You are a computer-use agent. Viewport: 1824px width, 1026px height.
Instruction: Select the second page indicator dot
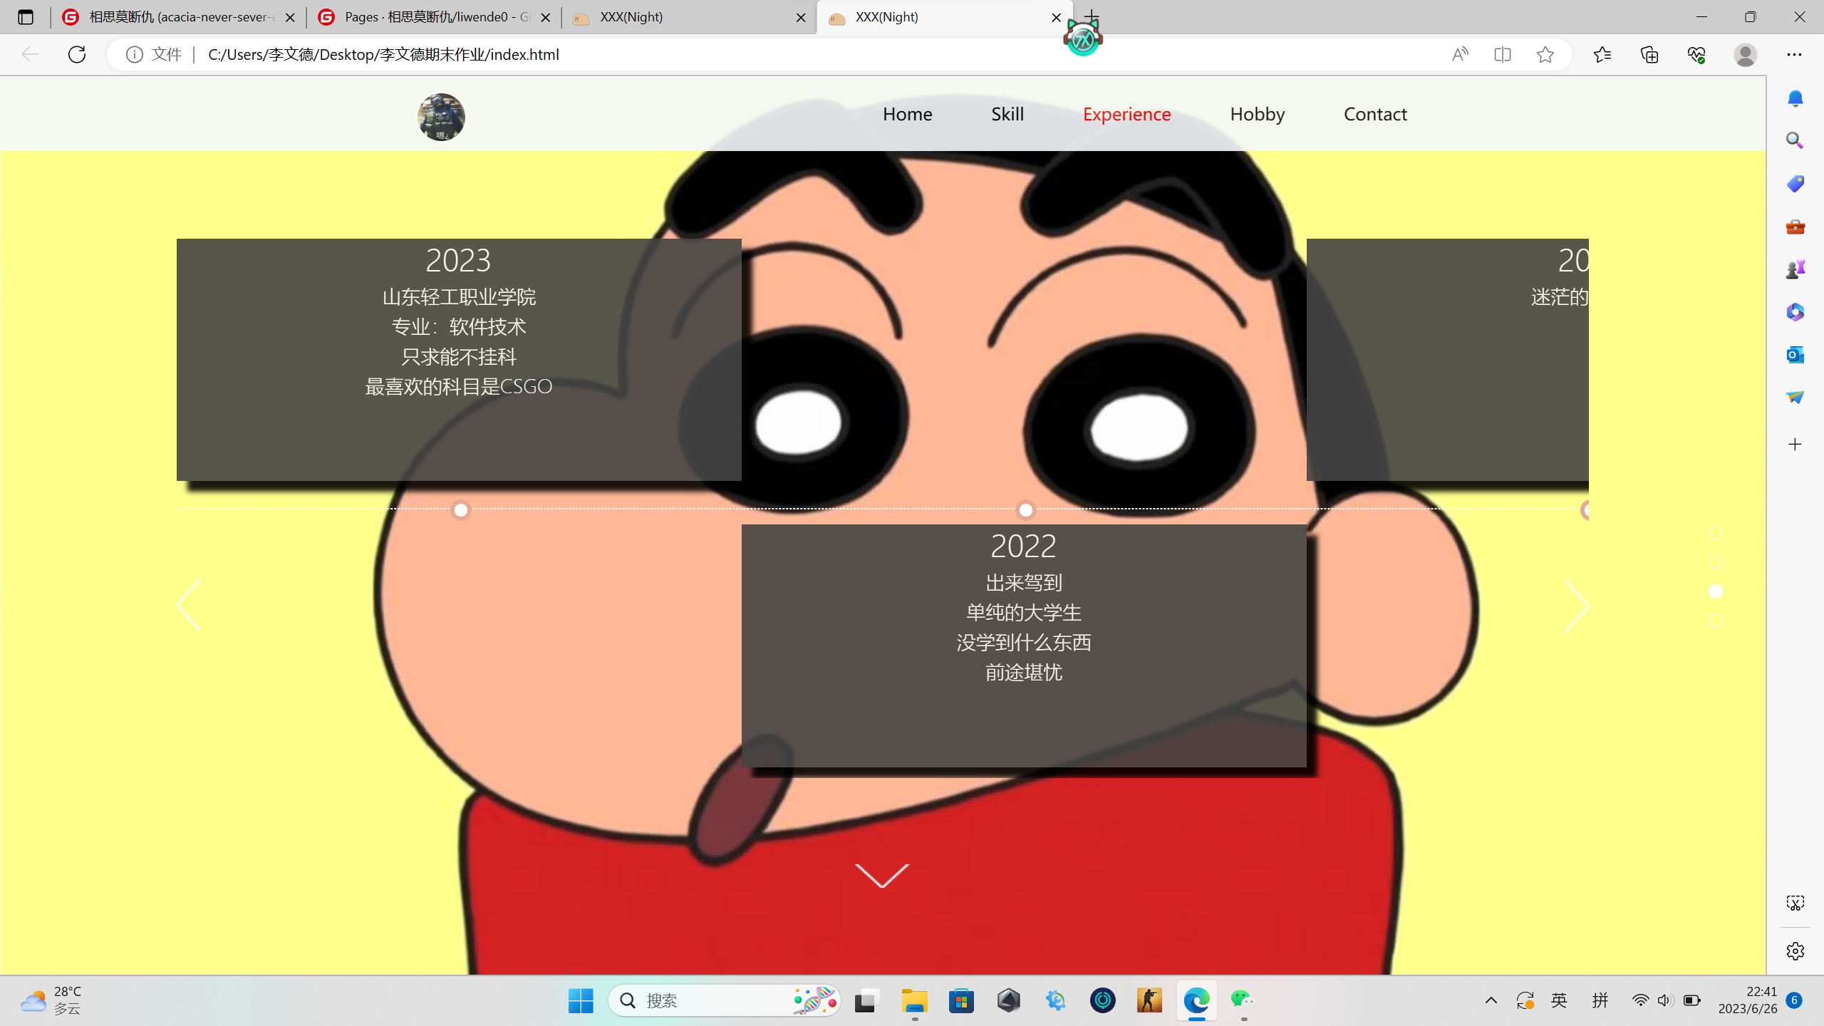point(1716,562)
